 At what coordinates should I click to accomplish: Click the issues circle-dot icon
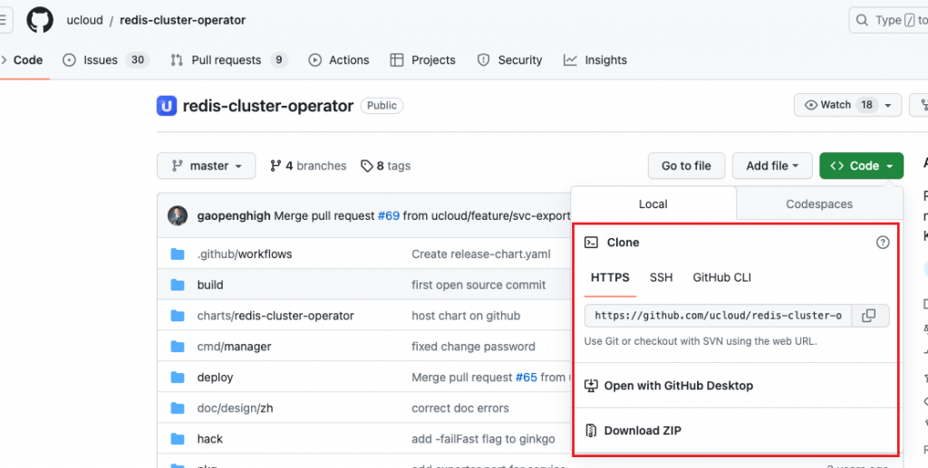click(69, 61)
